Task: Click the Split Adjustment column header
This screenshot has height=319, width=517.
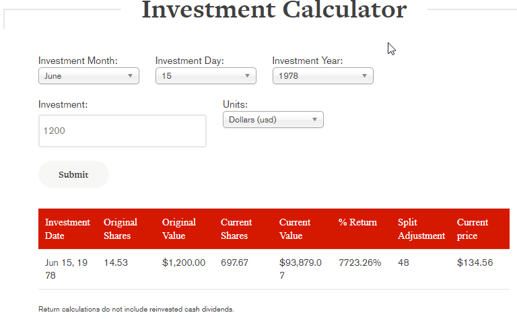Action: (421, 229)
